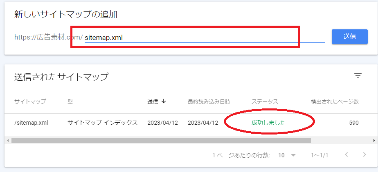Open the /sitemap.xml row entry
Viewport: 378px width, 172px height.
pyautogui.click(x=31, y=122)
